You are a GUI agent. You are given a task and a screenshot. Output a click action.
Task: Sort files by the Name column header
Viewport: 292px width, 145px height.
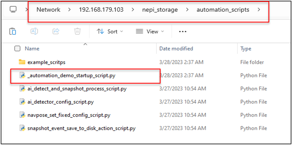[x=32, y=49]
